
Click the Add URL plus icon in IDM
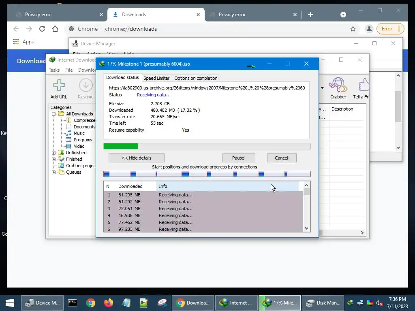[x=59, y=85]
